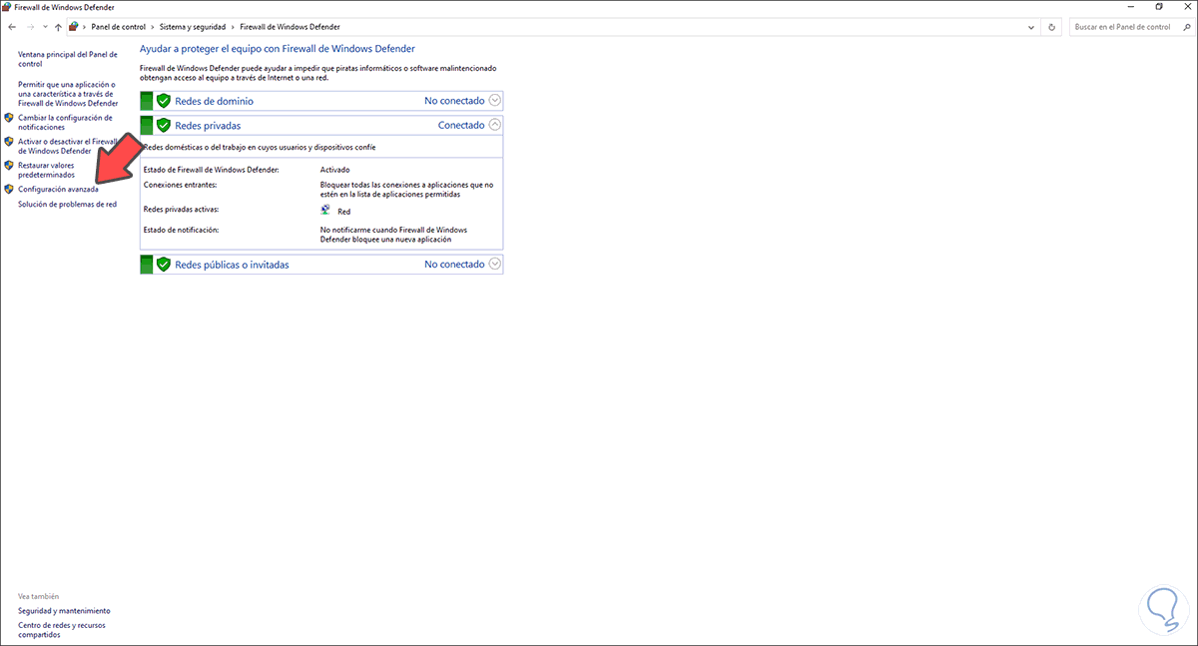
Task: Click the 'Redes privadas activas:' label
Action: point(181,210)
